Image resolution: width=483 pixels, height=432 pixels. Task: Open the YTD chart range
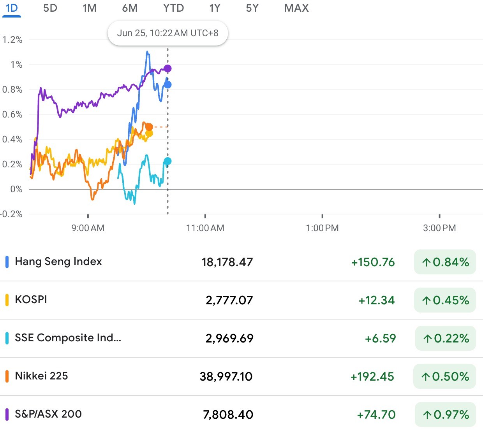tap(173, 8)
